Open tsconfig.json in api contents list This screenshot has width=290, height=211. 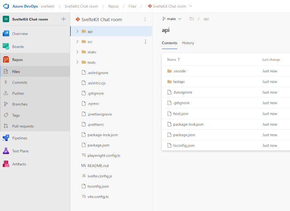(x=184, y=145)
